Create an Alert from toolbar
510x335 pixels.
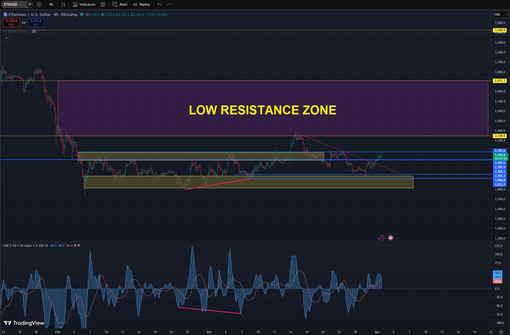click(120, 4)
